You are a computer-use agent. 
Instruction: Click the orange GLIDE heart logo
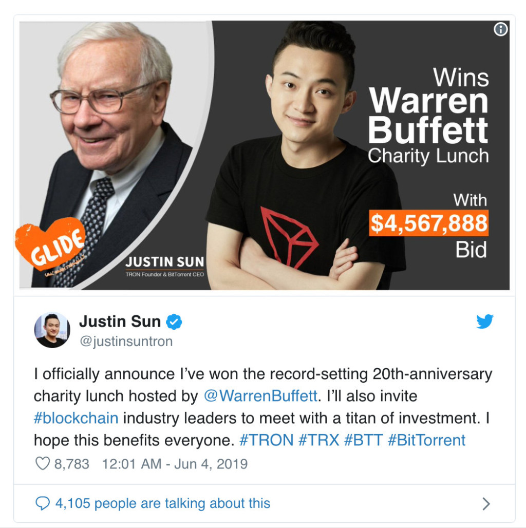pos(50,244)
